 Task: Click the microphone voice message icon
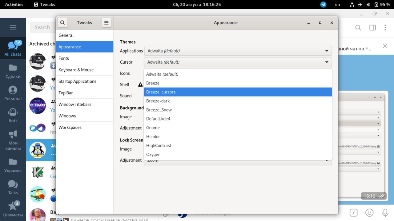point(385,212)
